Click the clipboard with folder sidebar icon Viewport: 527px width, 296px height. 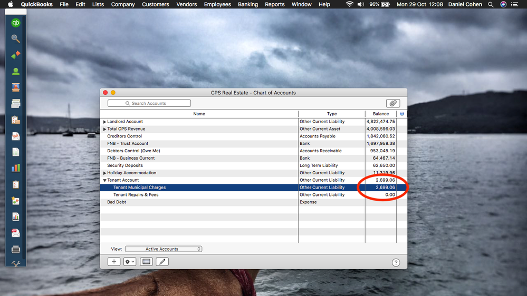(15, 120)
